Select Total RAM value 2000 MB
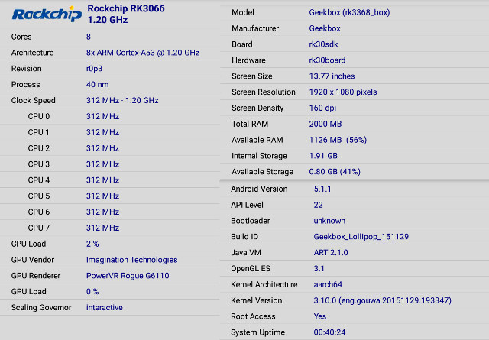489x340 pixels. click(325, 124)
